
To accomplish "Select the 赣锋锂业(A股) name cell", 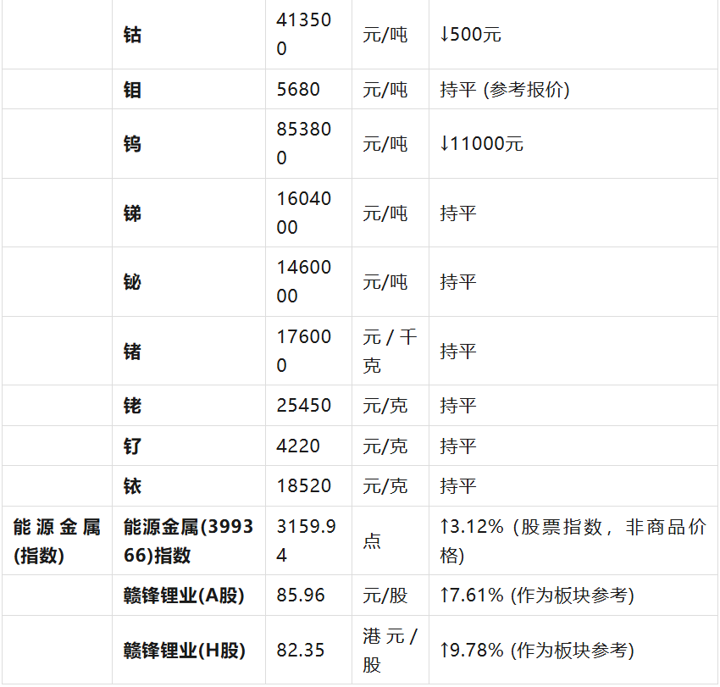I will coord(184,596).
